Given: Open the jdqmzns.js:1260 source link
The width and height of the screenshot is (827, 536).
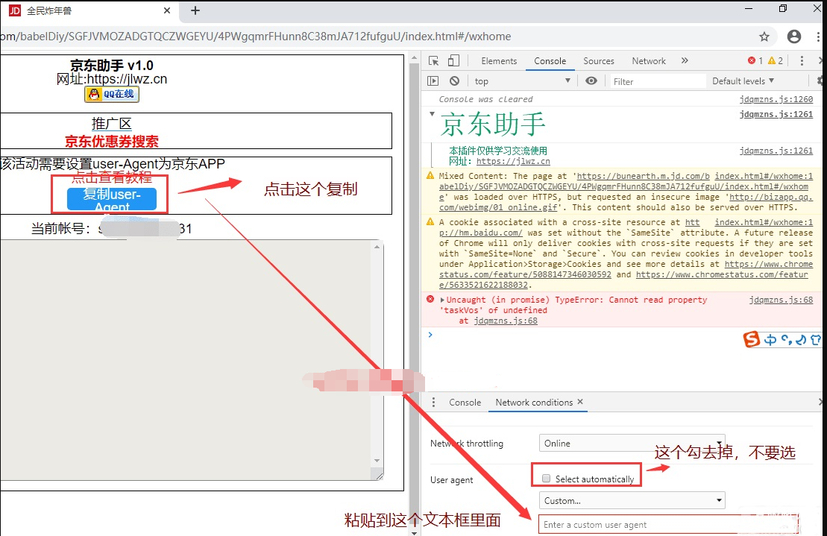Looking at the screenshot, I should [776, 99].
